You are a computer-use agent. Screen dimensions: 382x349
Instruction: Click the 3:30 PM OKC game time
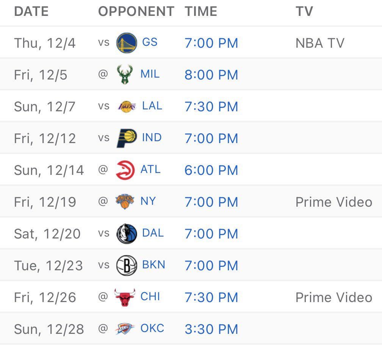[x=211, y=329]
